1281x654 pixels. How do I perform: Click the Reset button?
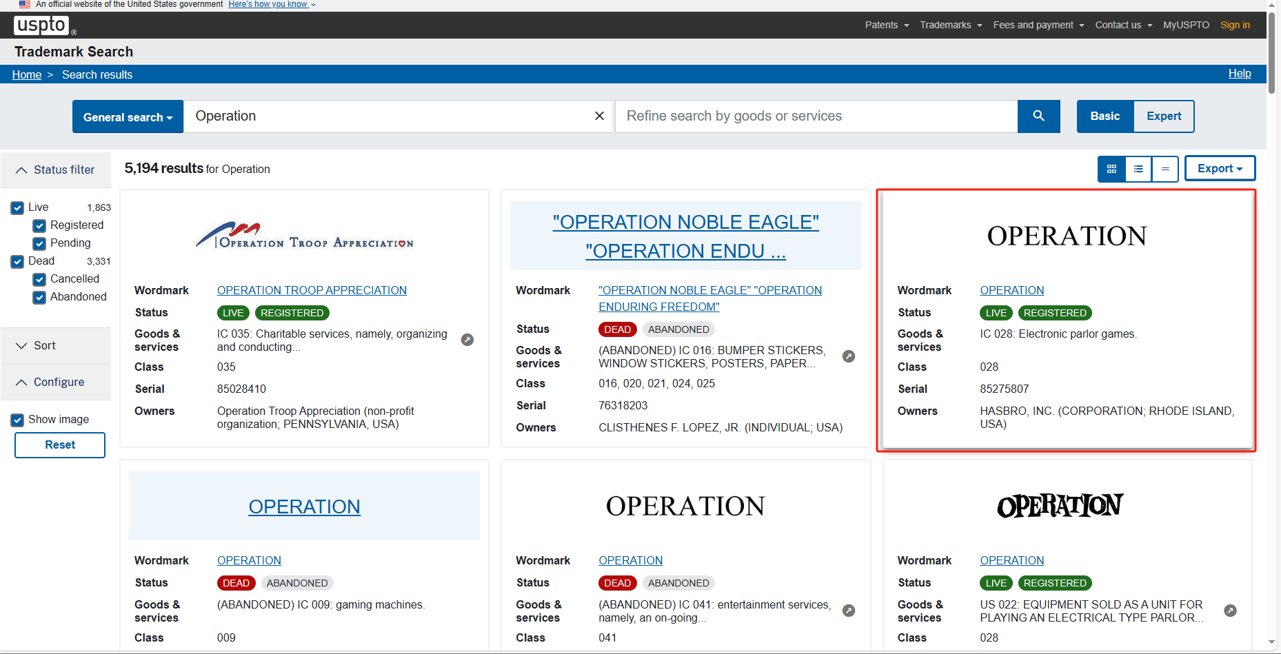pos(60,445)
